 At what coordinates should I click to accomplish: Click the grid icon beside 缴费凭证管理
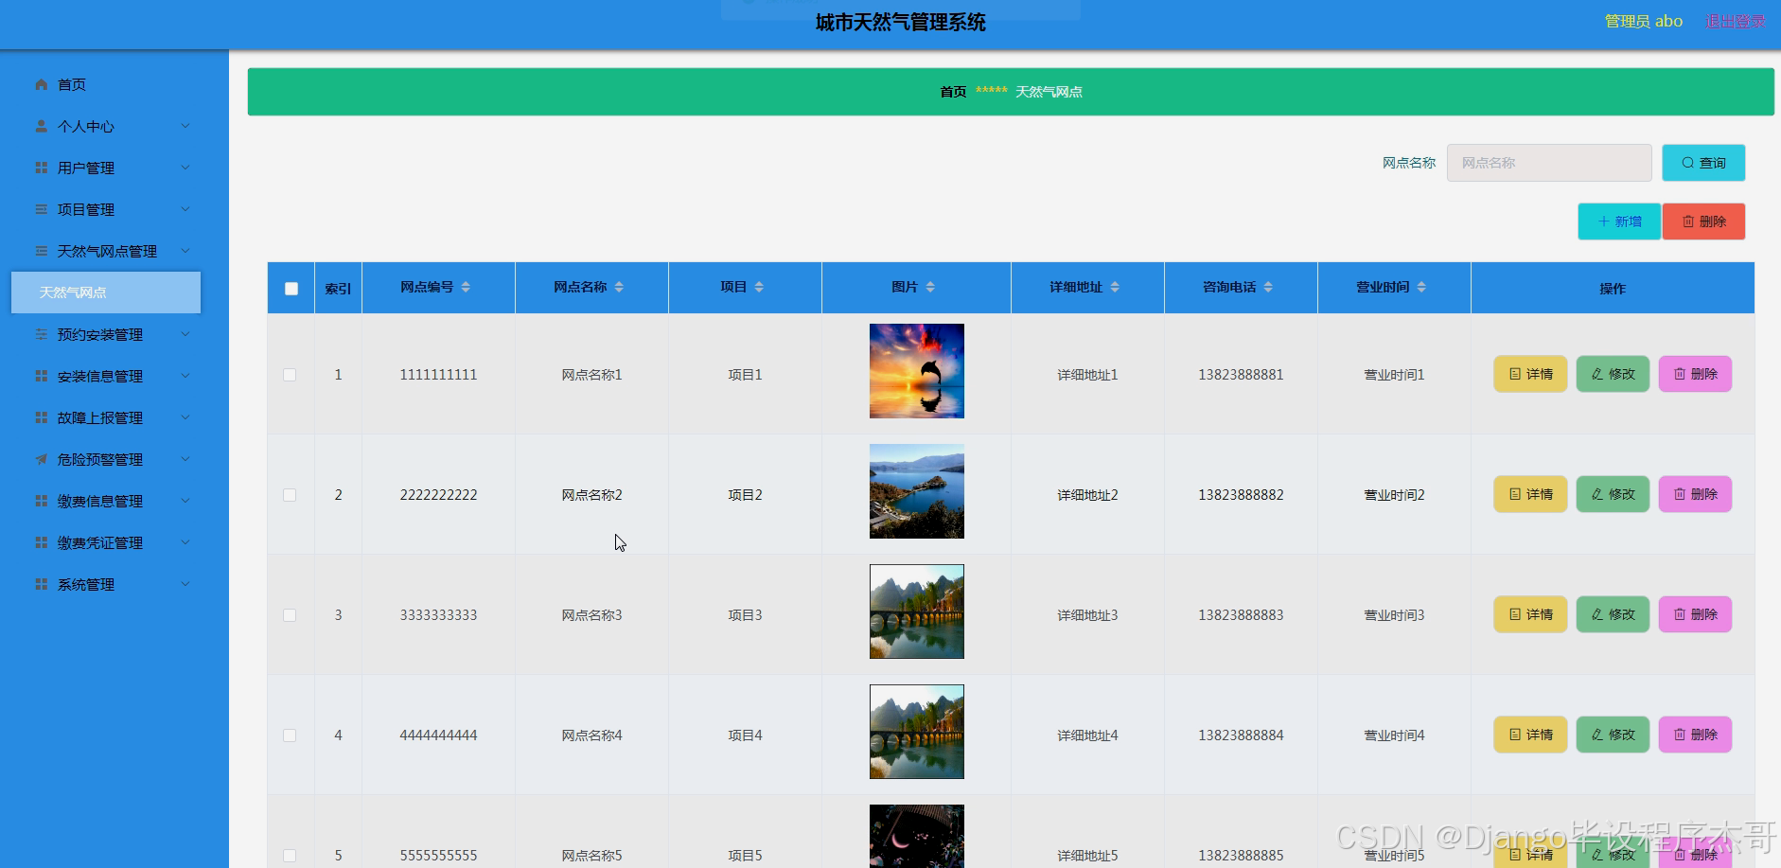(42, 542)
